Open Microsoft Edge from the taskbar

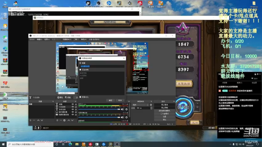[x=70, y=144]
